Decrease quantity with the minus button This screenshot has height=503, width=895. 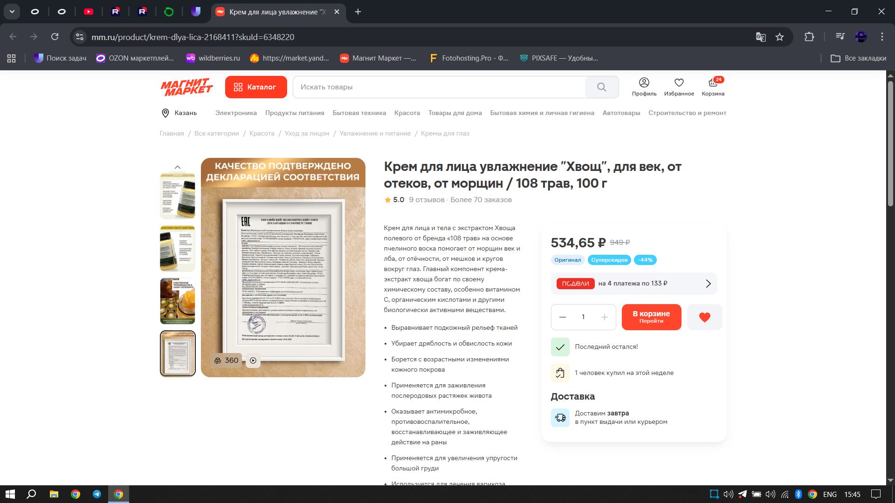563,317
